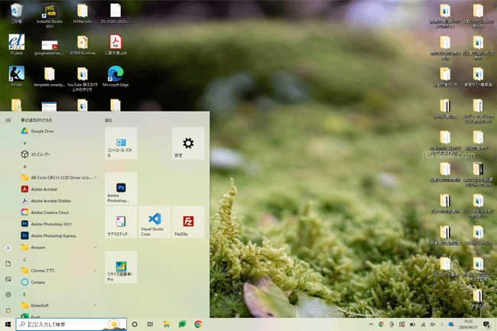Screen dimensions: 497x331
Task: Open Google Chrome from taskbar
Action: [x=199, y=324]
